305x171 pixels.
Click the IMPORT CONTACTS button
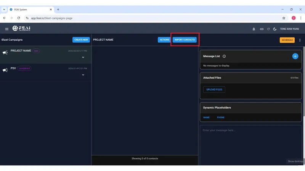pos(185,40)
